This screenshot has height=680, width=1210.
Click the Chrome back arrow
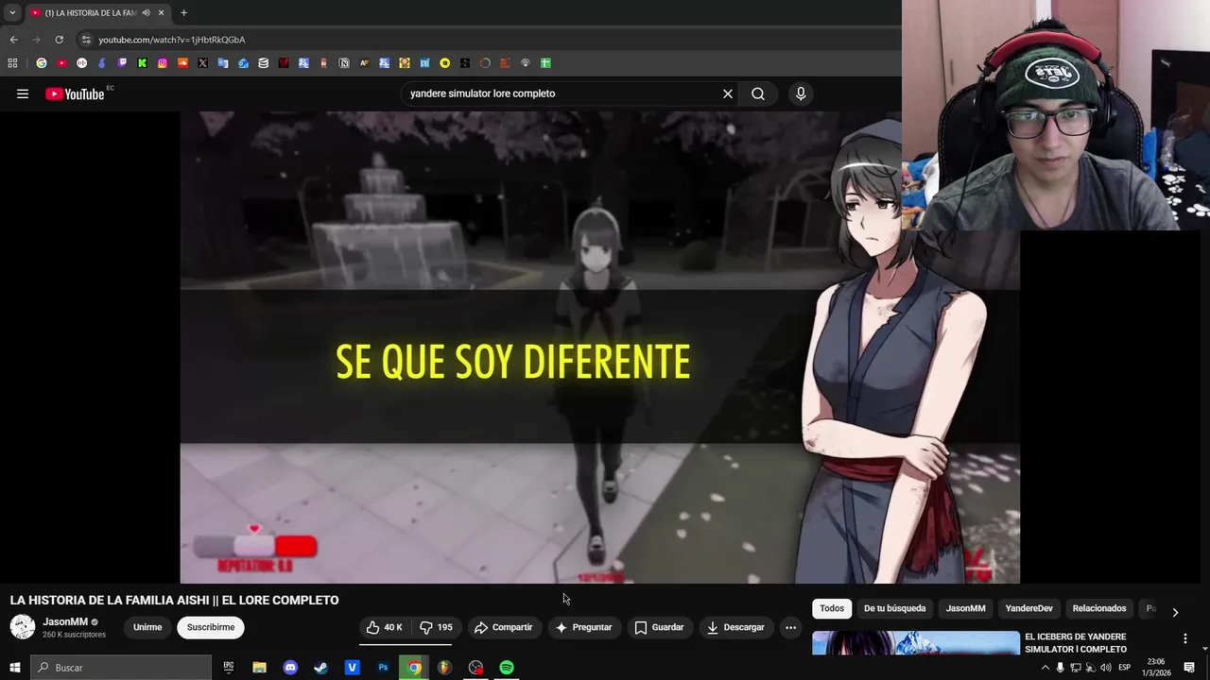click(x=13, y=40)
